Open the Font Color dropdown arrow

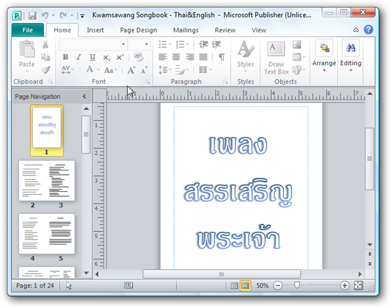pos(98,70)
